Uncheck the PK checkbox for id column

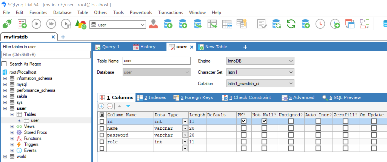(244, 121)
